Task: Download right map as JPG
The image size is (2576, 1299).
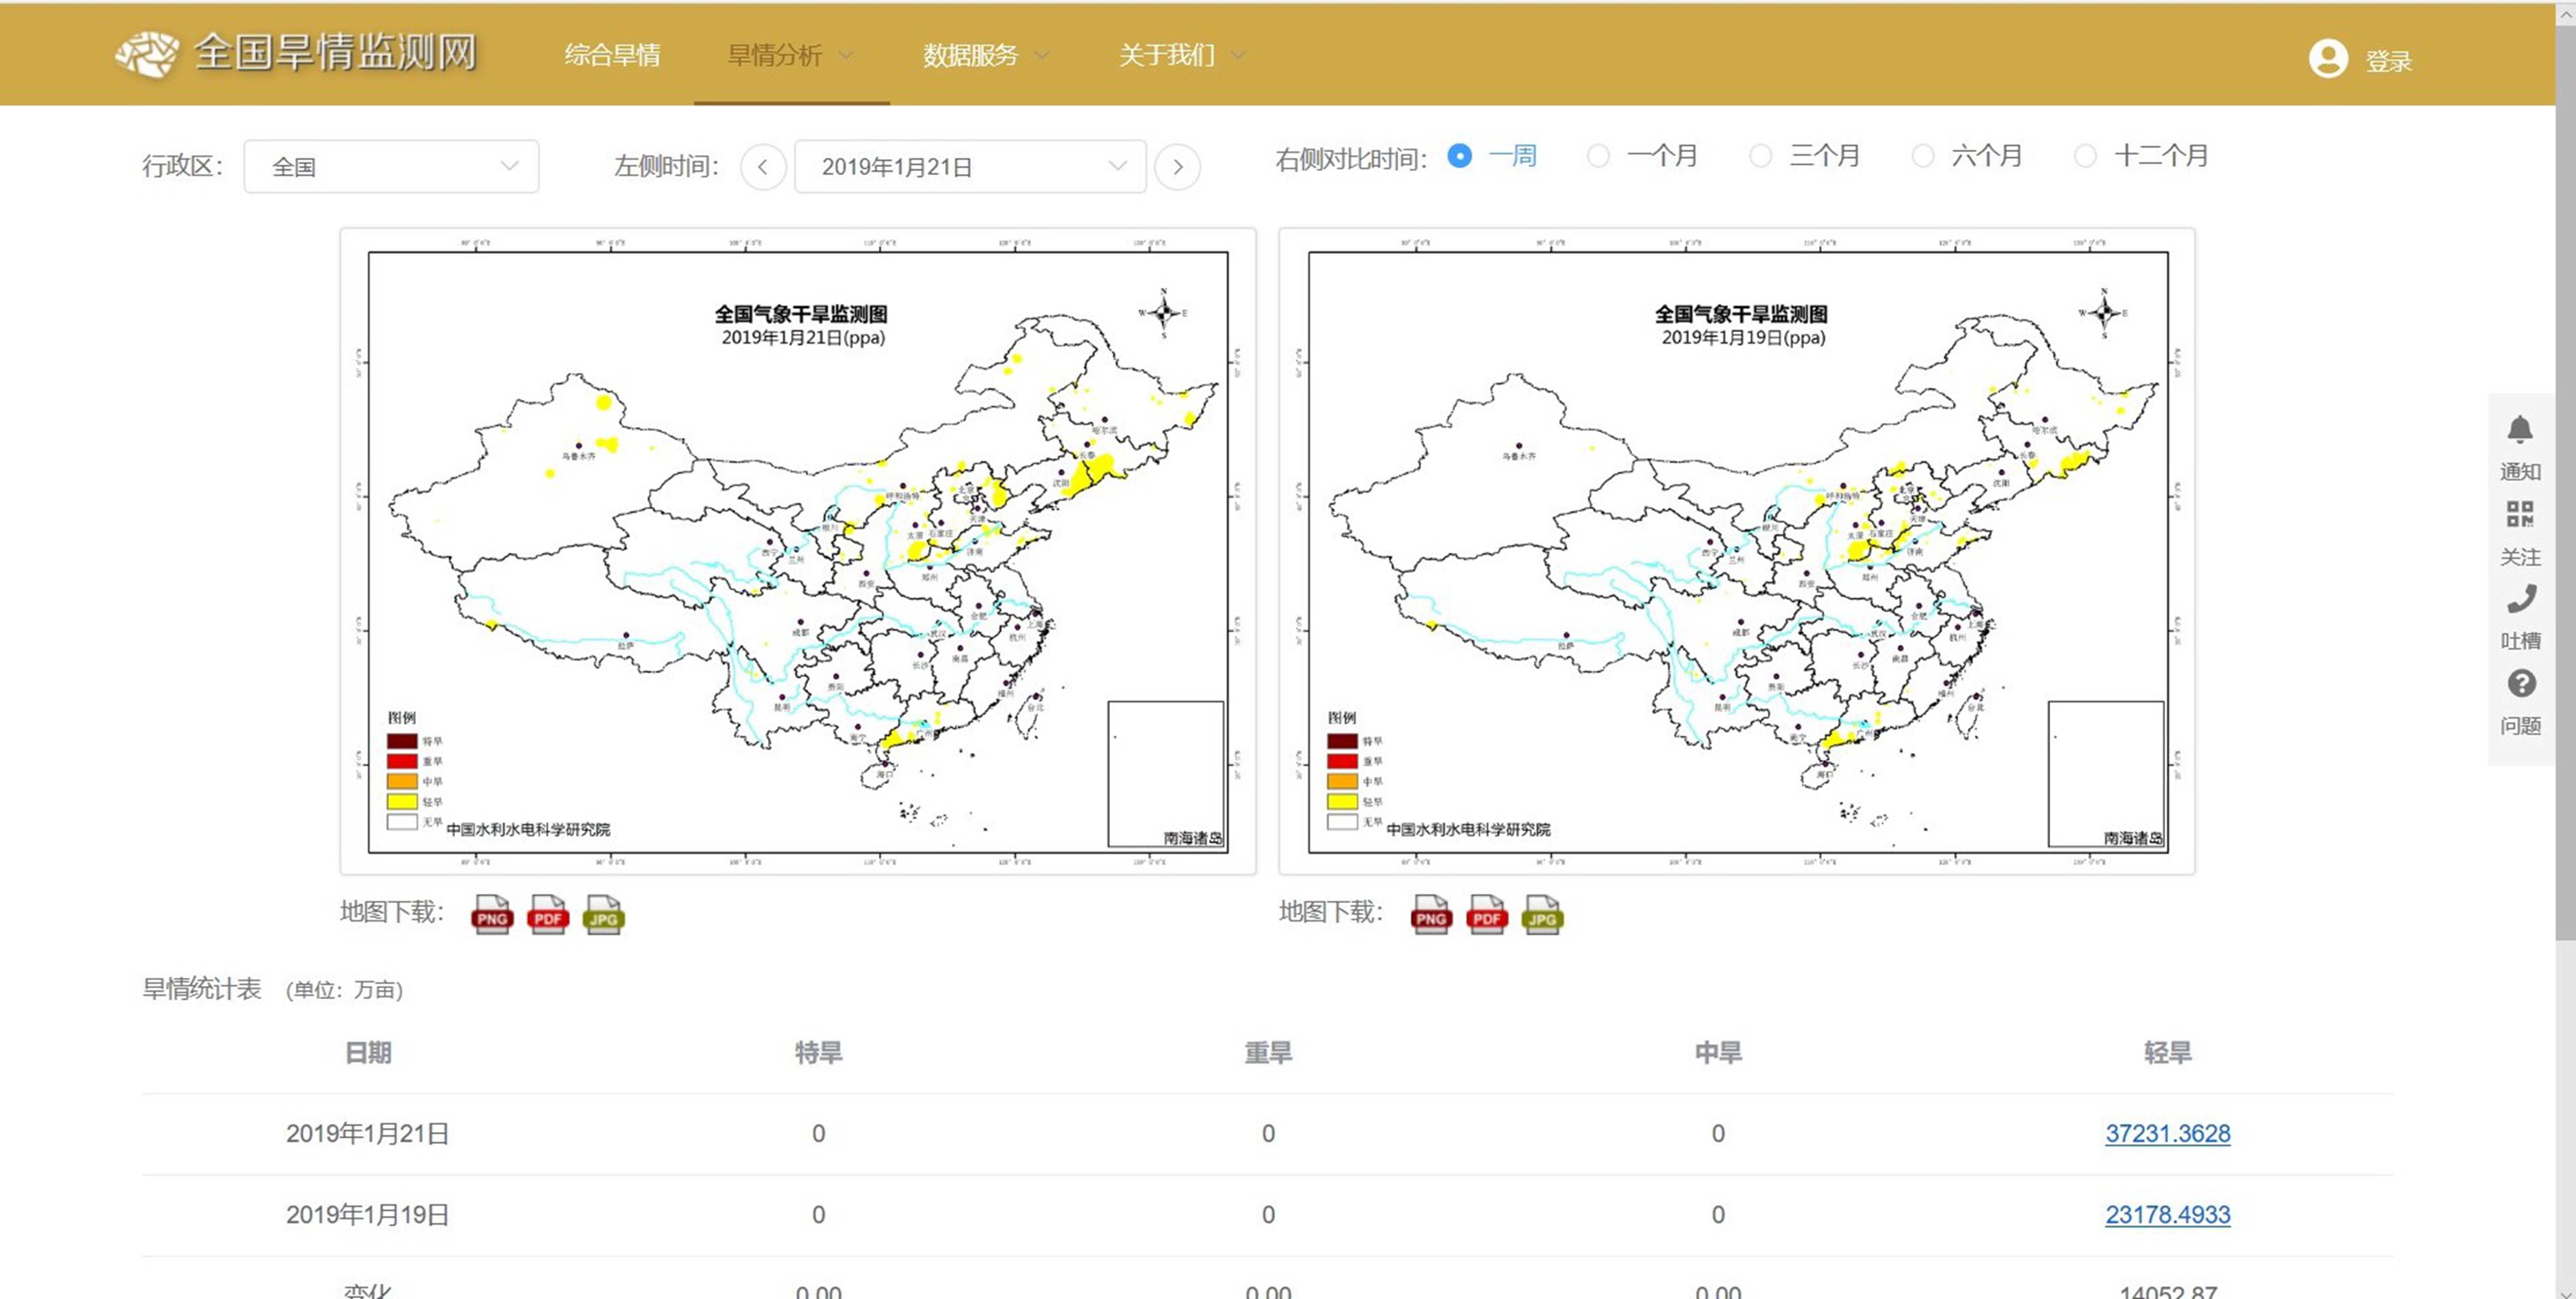Action: (x=1542, y=915)
